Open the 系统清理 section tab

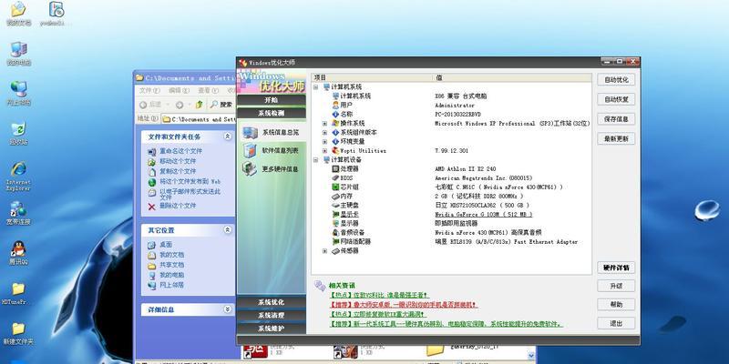pyautogui.click(x=271, y=315)
